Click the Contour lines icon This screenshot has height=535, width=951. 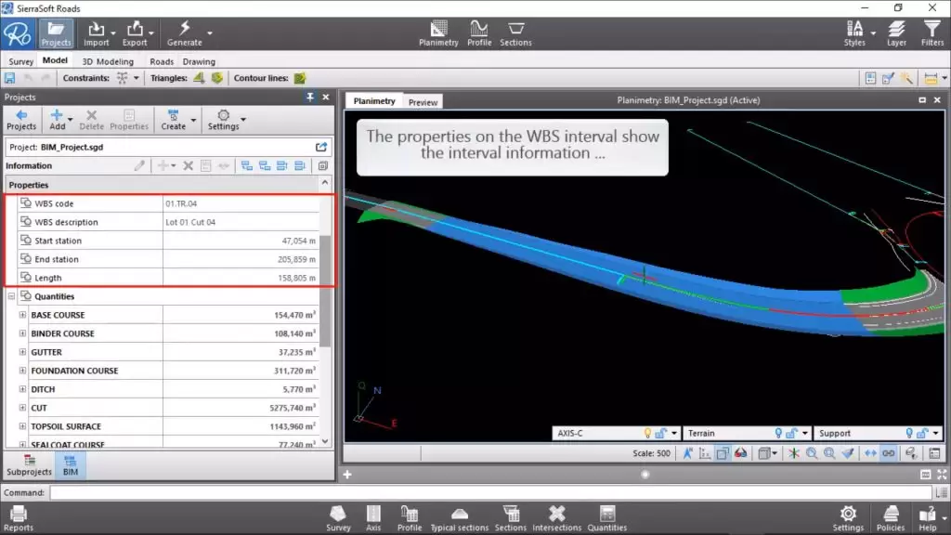click(x=300, y=78)
